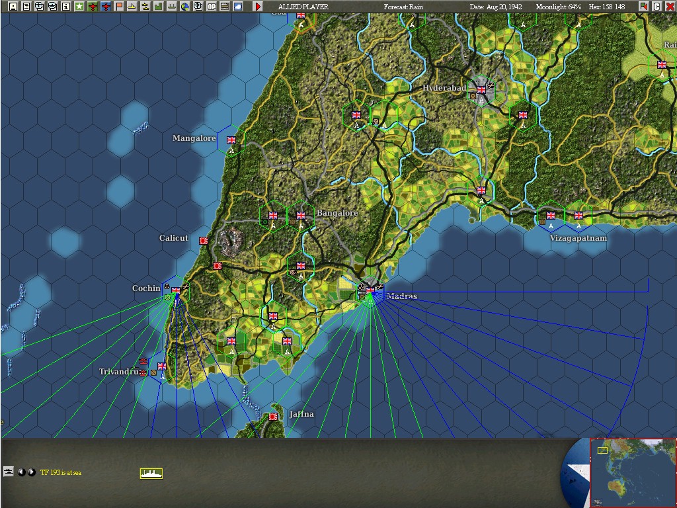Image resolution: width=677 pixels, height=508 pixels.
Task: Click the 'Date: Aug 20, 1942' text
Action: coord(496,7)
